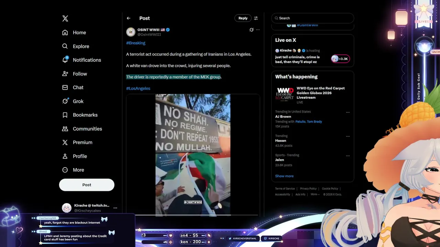Open Jalen trending topic
Image resolution: width=440 pixels, height=247 pixels.
point(279,160)
